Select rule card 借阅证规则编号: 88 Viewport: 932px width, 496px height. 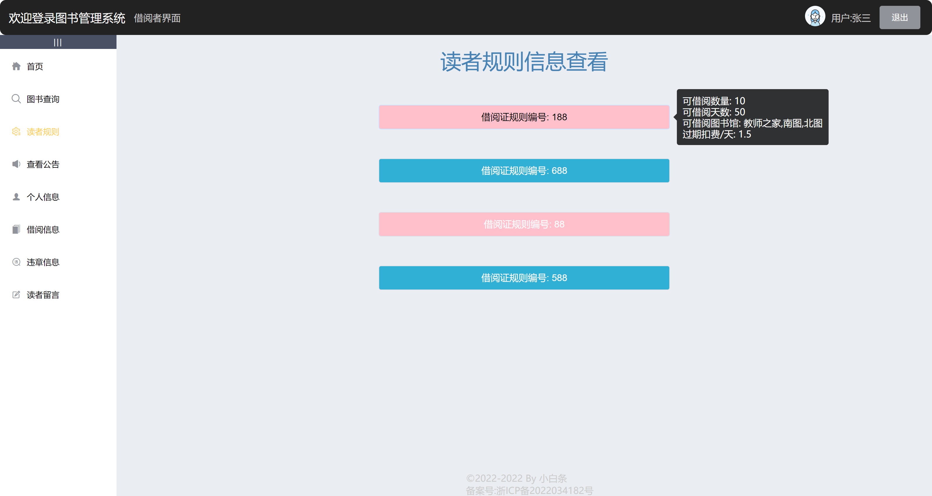click(x=524, y=224)
